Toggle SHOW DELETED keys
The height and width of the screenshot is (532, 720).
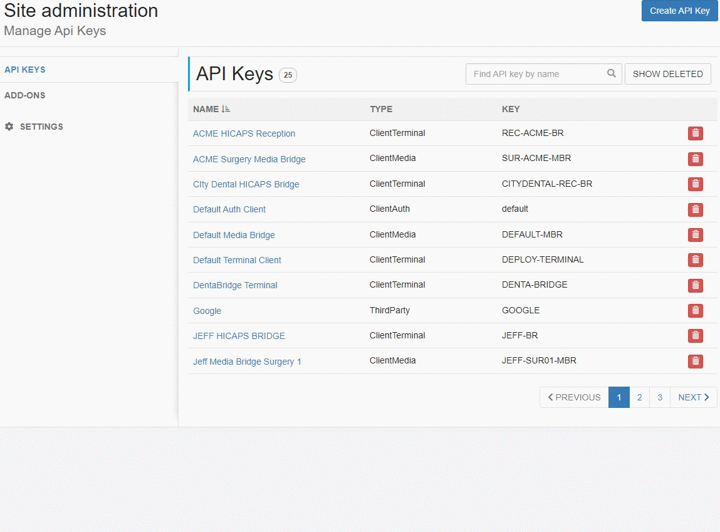(x=667, y=74)
